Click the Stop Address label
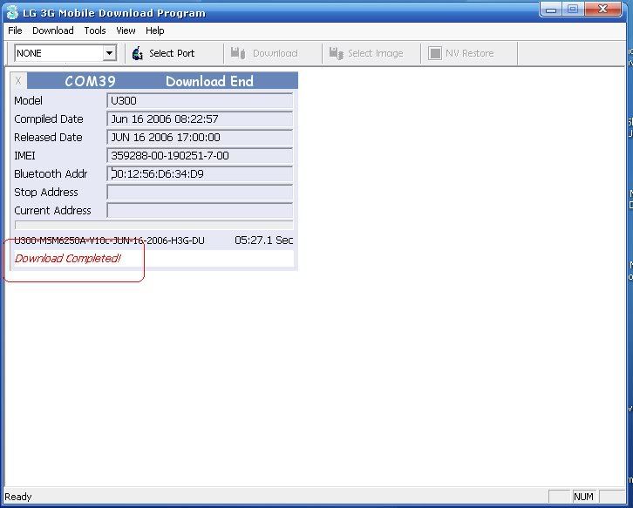 [46, 192]
